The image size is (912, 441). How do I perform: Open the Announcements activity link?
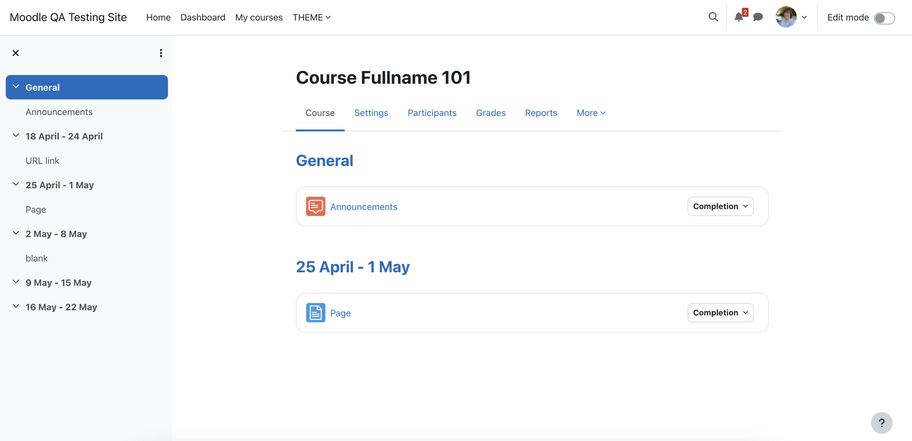click(364, 207)
